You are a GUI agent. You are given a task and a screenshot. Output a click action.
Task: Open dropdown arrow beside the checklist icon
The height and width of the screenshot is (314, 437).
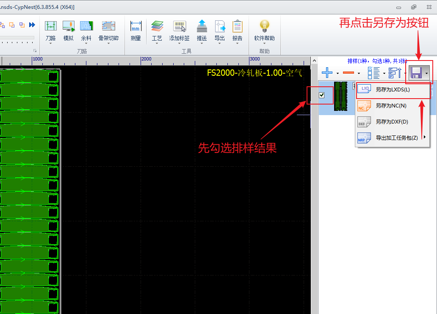384,73
